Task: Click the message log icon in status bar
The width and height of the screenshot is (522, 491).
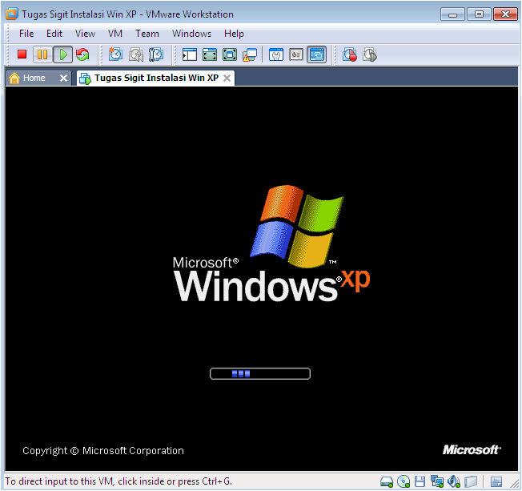Action: pos(496,481)
